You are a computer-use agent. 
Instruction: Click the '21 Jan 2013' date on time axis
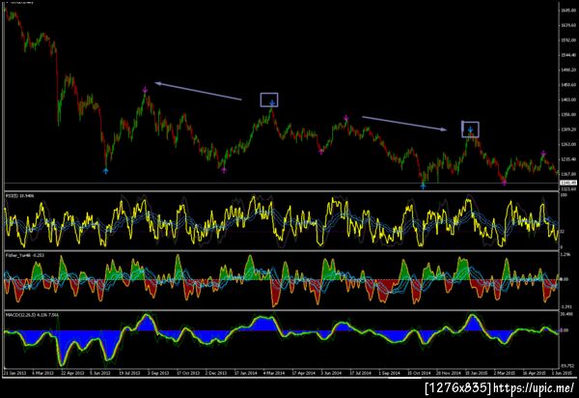click(x=15, y=373)
